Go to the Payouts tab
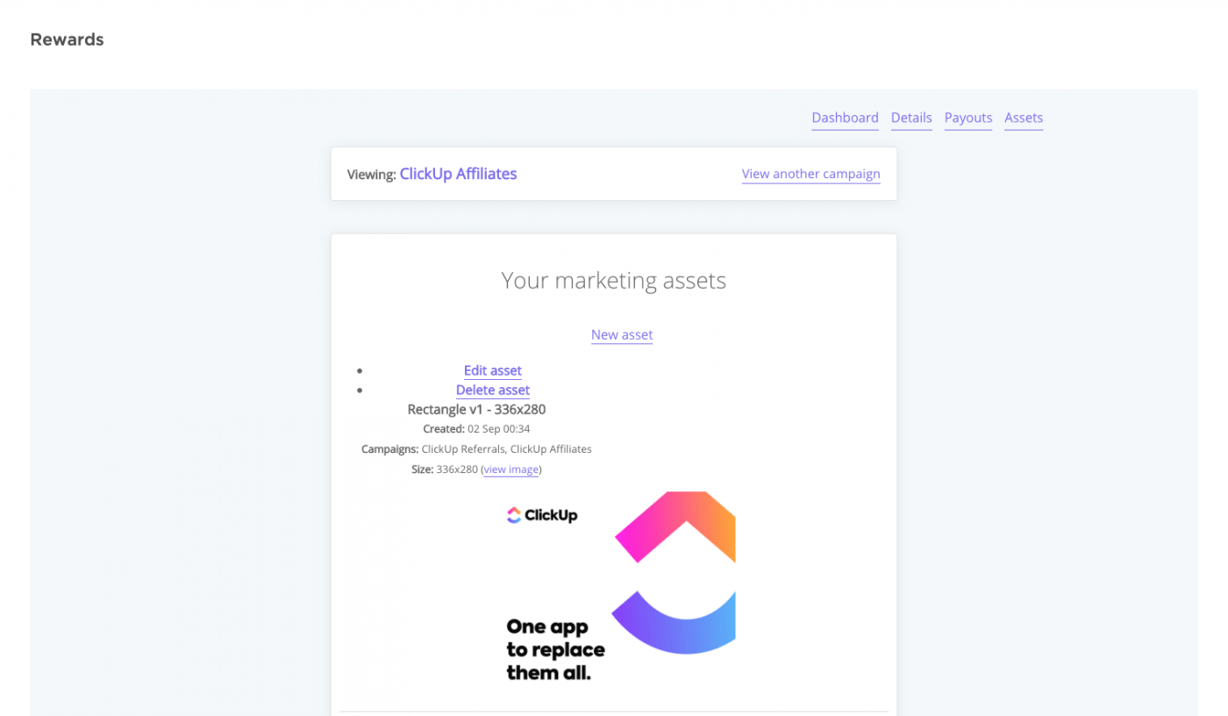1228x716 pixels. [x=968, y=118]
